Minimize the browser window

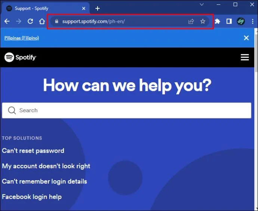point(218,4)
